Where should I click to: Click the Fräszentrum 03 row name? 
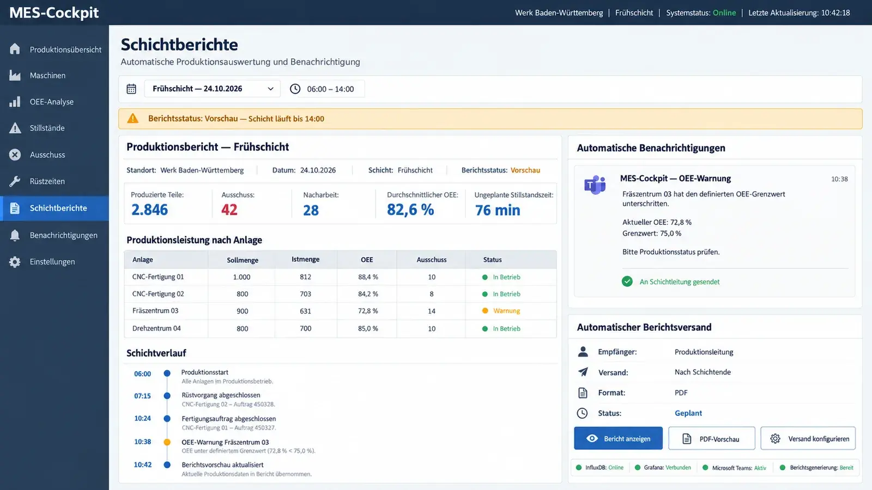click(x=155, y=311)
